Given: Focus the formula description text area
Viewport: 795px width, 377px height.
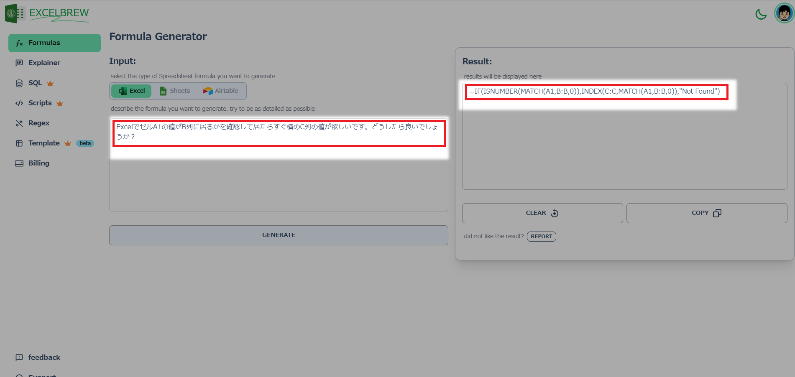Looking at the screenshot, I should [x=279, y=165].
